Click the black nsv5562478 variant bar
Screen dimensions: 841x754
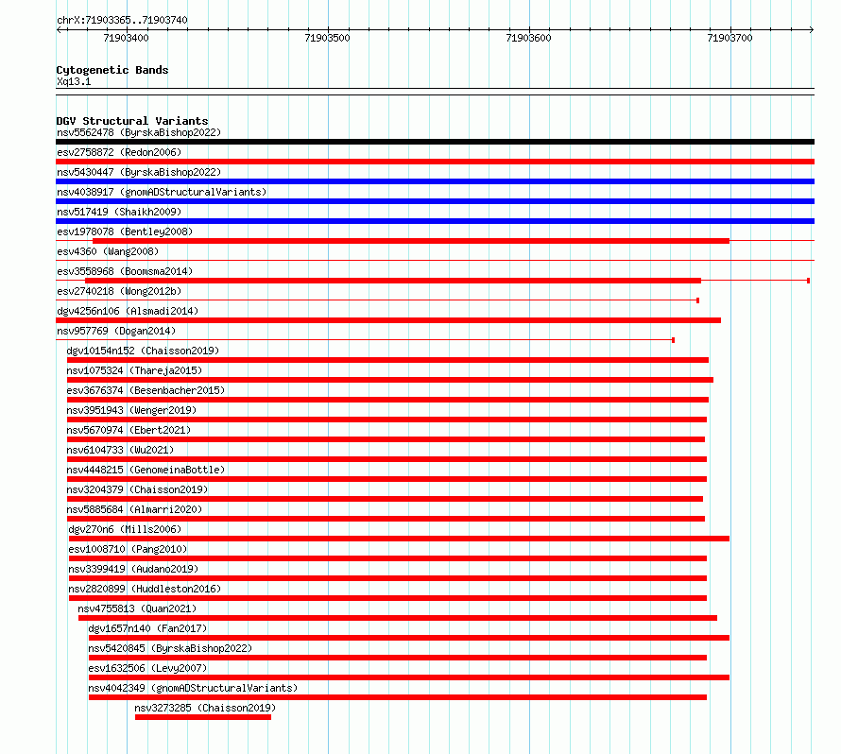pos(435,142)
